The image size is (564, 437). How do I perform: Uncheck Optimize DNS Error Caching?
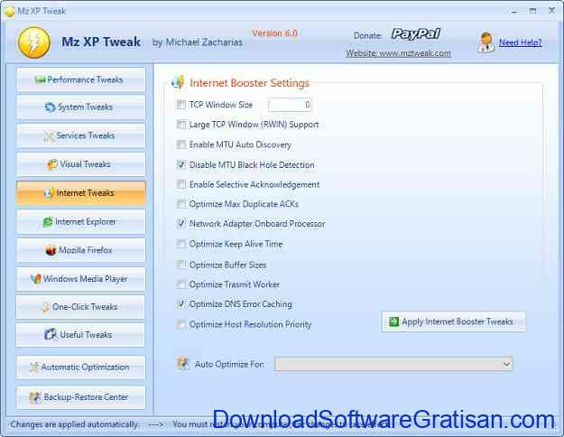180,304
